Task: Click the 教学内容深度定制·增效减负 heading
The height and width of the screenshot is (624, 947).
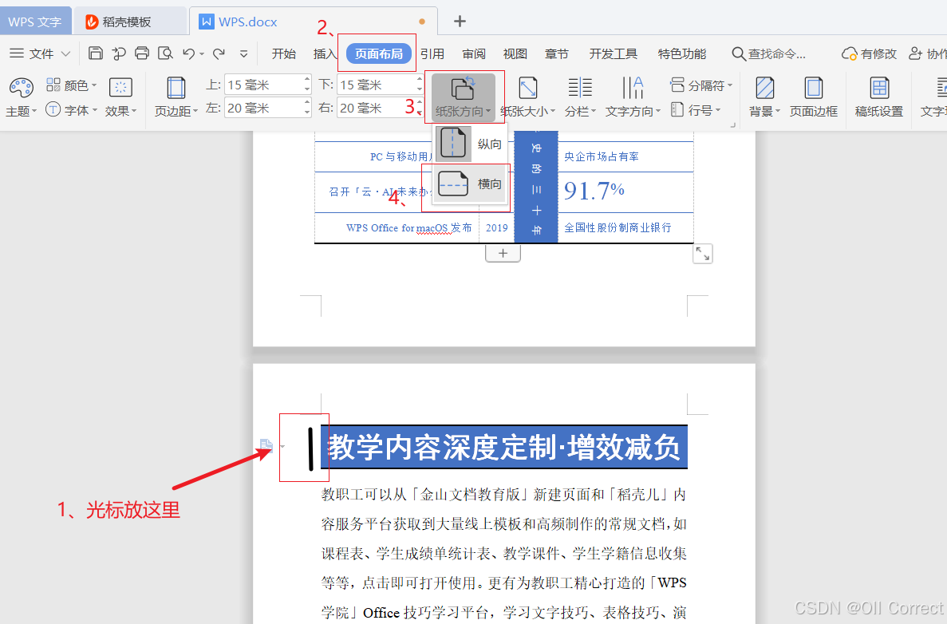Action: click(x=504, y=448)
